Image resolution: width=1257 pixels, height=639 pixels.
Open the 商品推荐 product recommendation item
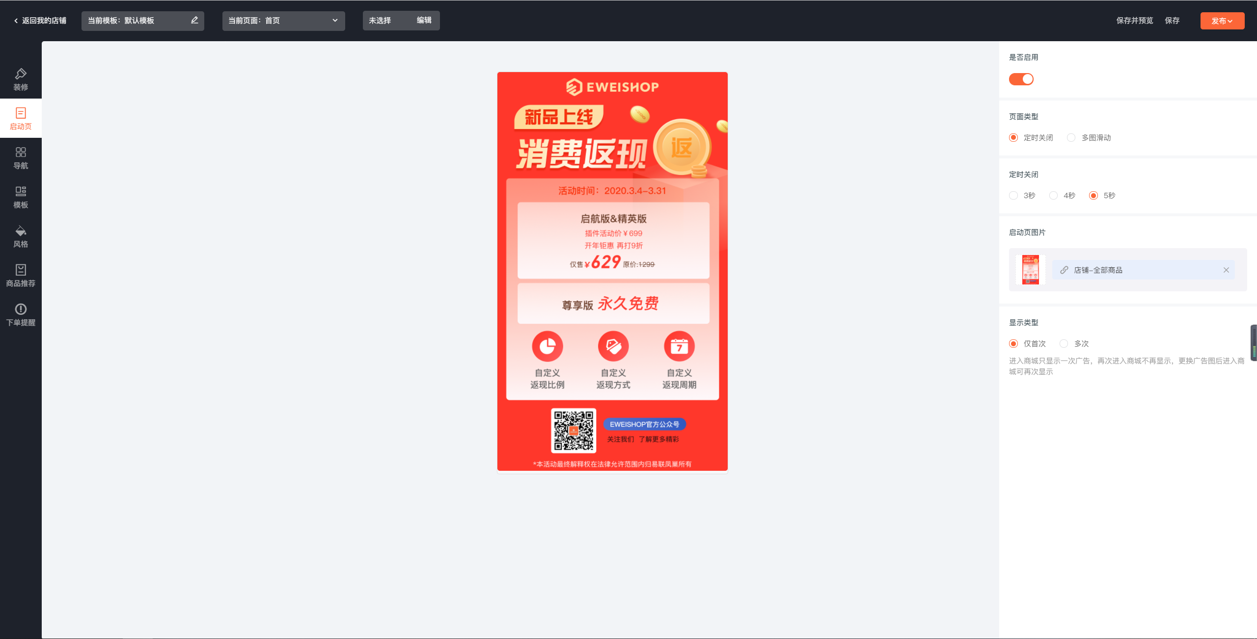(21, 276)
